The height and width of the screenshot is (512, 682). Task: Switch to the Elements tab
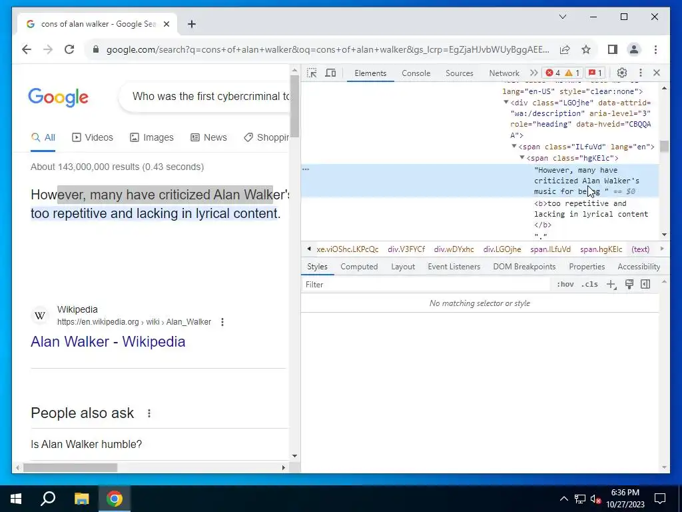tap(370, 73)
